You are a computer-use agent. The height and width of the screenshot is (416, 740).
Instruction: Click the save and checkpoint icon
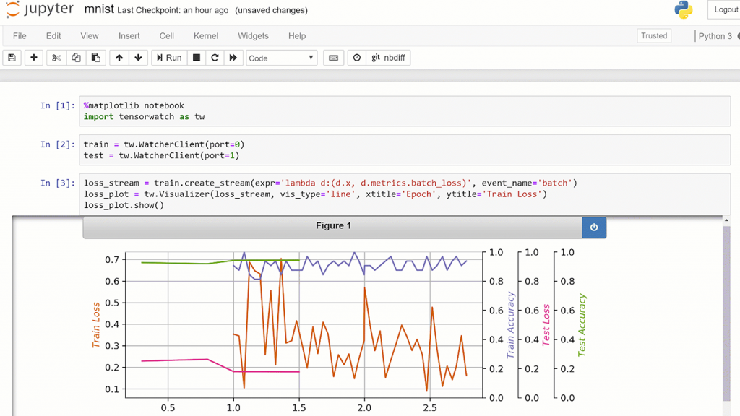click(12, 58)
